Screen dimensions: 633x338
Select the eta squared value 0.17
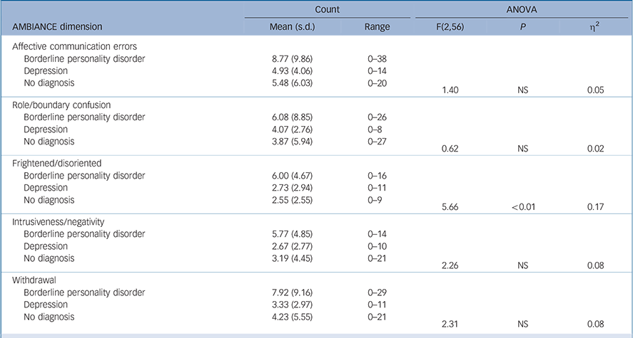click(x=594, y=207)
